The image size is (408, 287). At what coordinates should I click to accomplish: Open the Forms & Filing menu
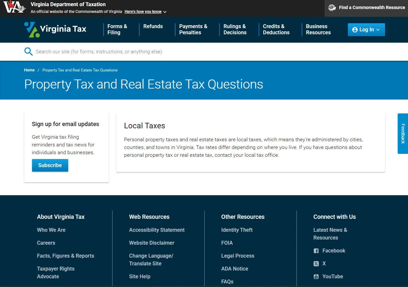tap(117, 29)
